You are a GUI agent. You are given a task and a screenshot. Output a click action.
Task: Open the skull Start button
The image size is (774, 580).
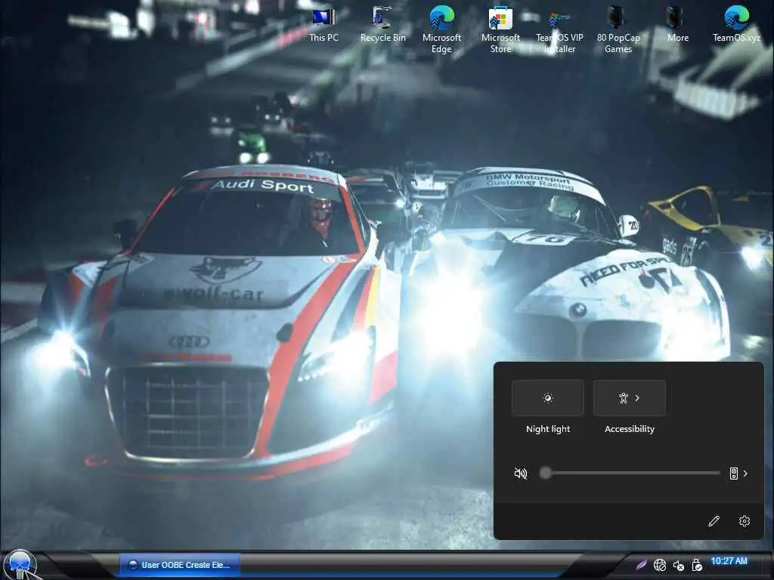click(x=20, y=563)
